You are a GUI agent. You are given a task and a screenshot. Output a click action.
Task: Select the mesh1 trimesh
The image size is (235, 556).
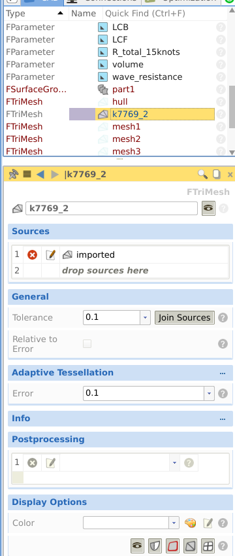click(127, 127)
